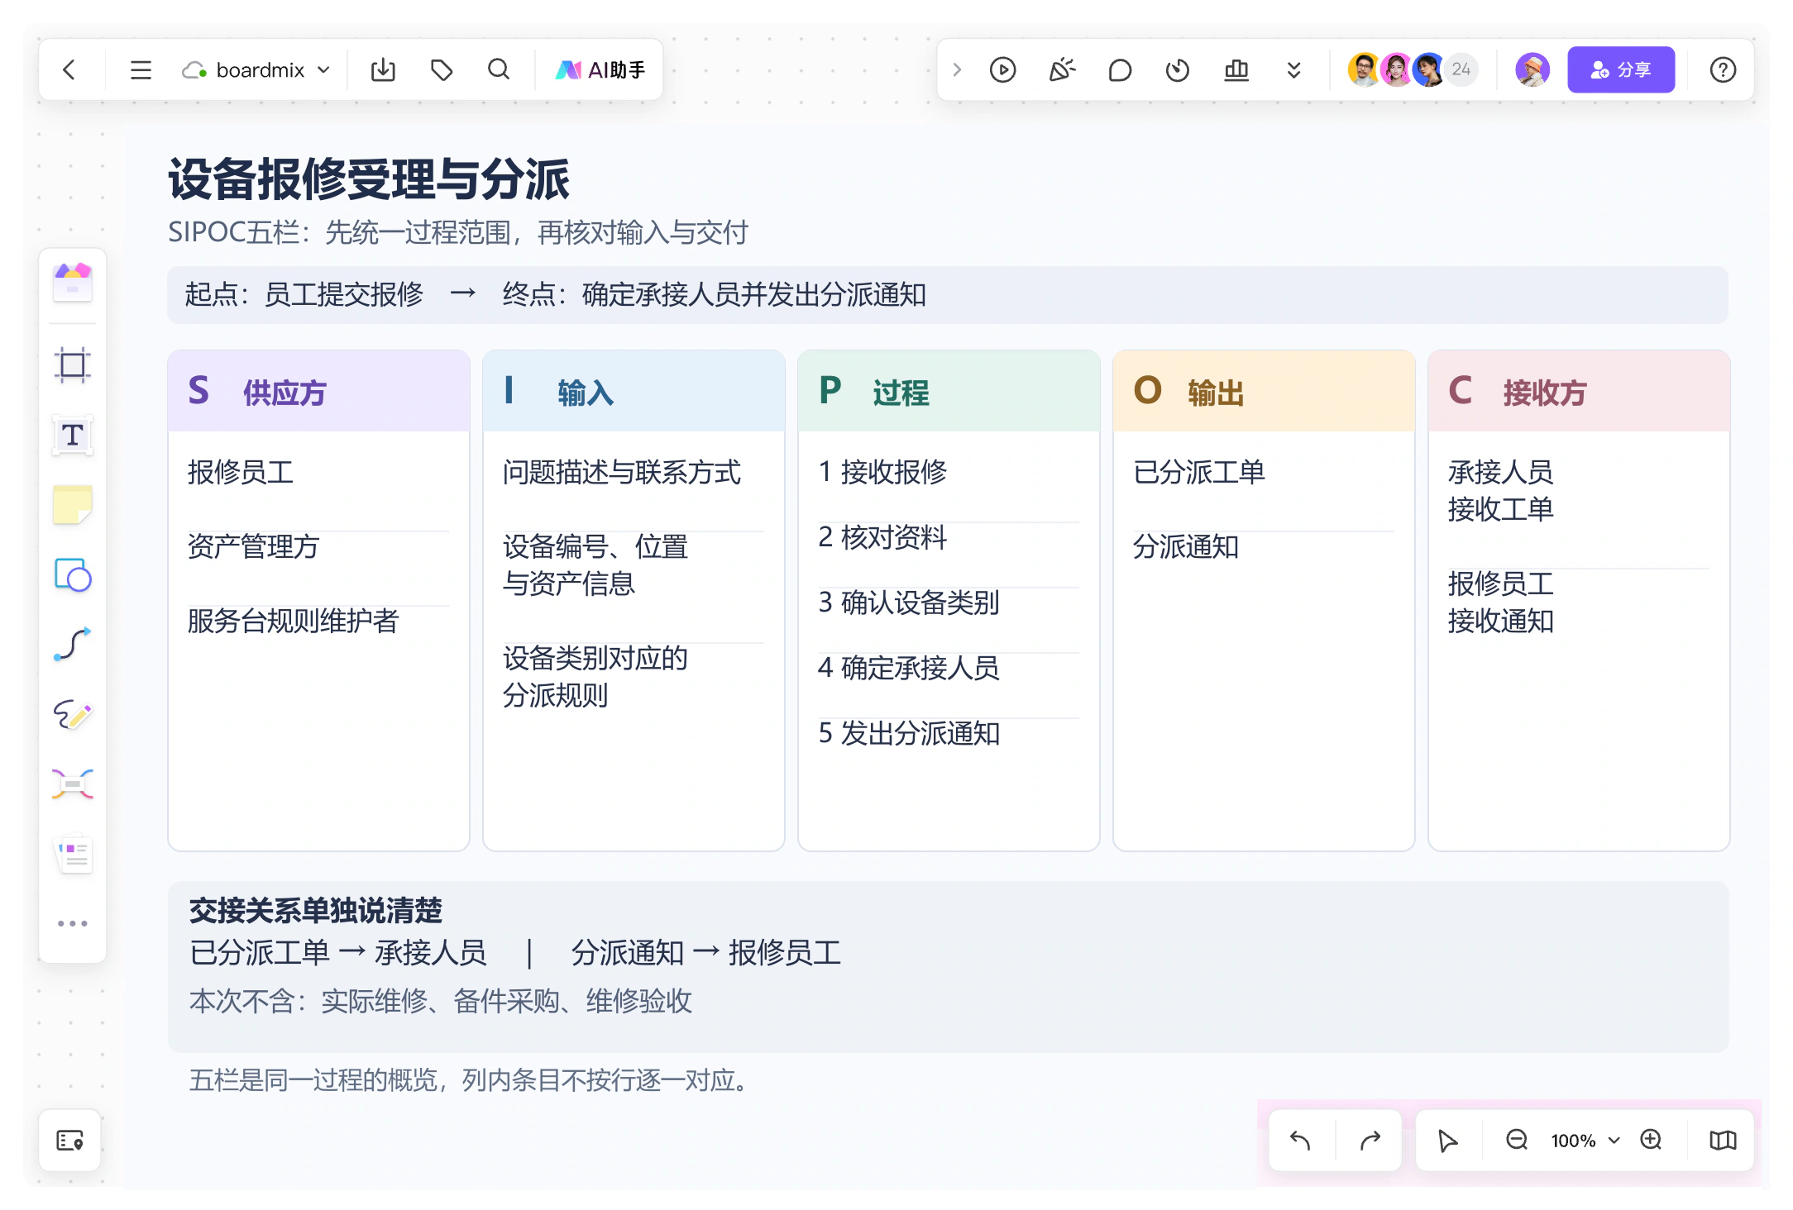Show the 24 more collaborators
The image size is (1793, 1210).
pyautogui.click(x=1461, y=69)
